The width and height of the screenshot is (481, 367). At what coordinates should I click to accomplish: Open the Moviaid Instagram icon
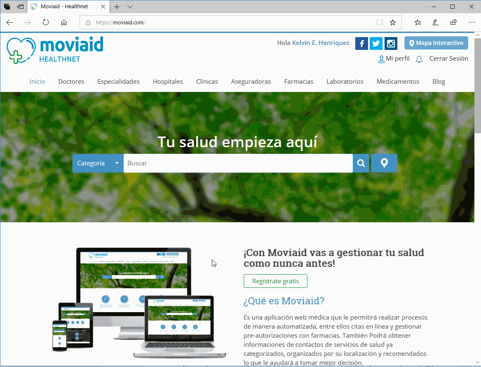pos(391,43)
